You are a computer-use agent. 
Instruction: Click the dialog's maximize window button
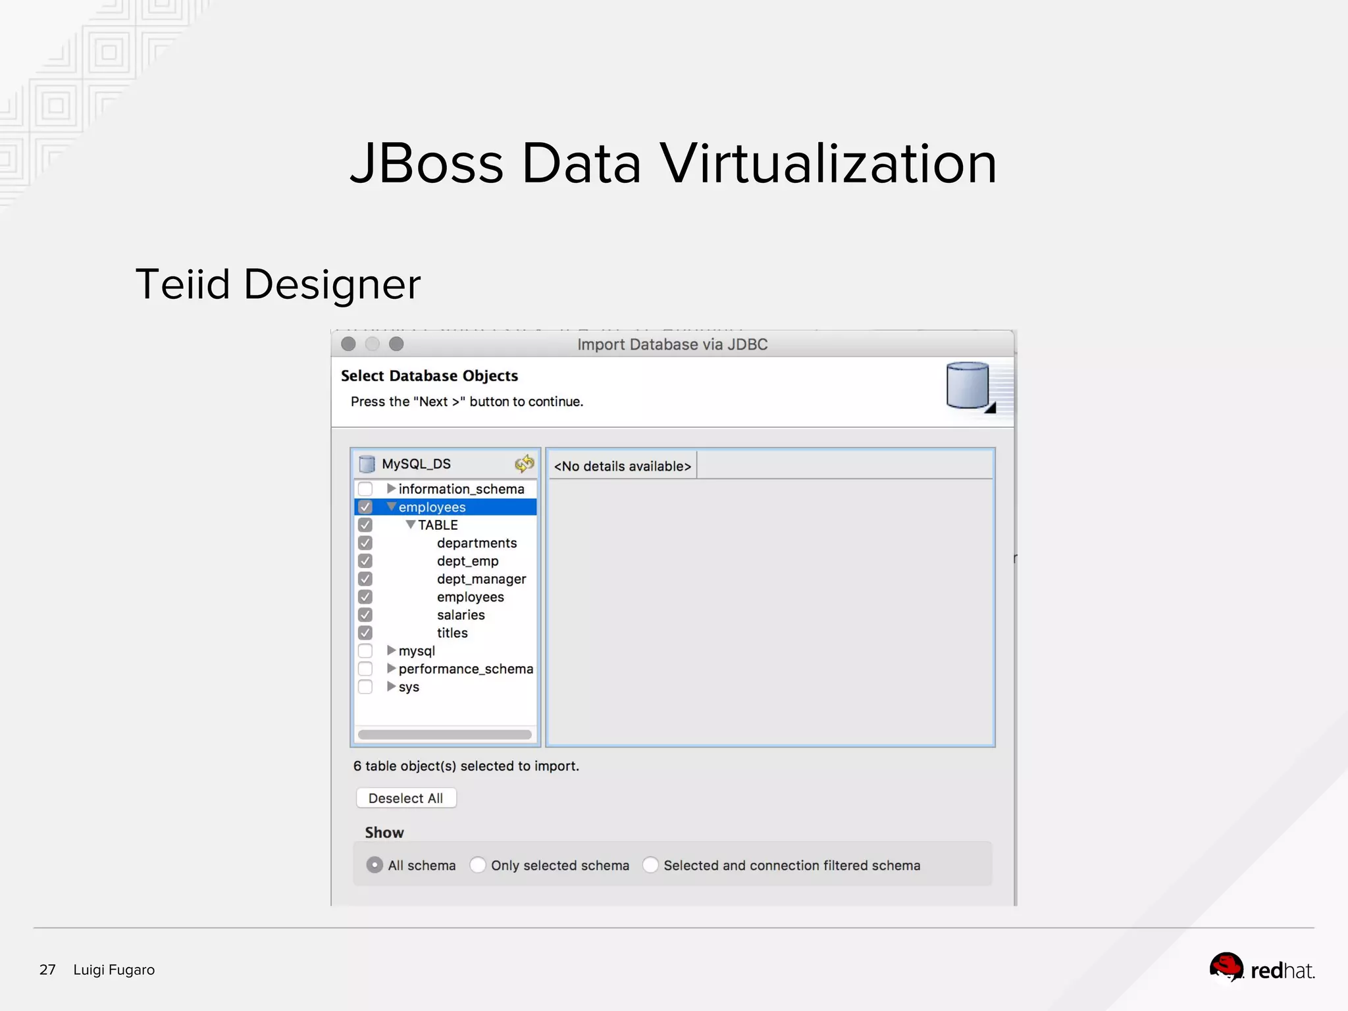(x=396, y=344)
